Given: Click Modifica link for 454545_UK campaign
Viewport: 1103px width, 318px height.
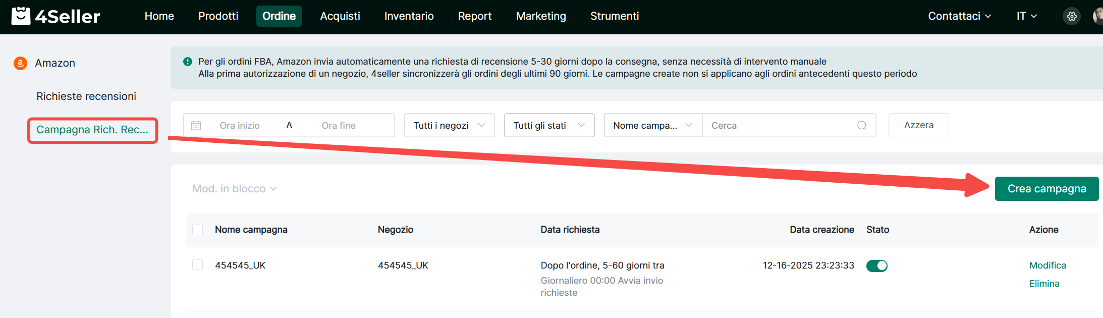Looking at the screenshot, I should click(x=1047, y=266).
